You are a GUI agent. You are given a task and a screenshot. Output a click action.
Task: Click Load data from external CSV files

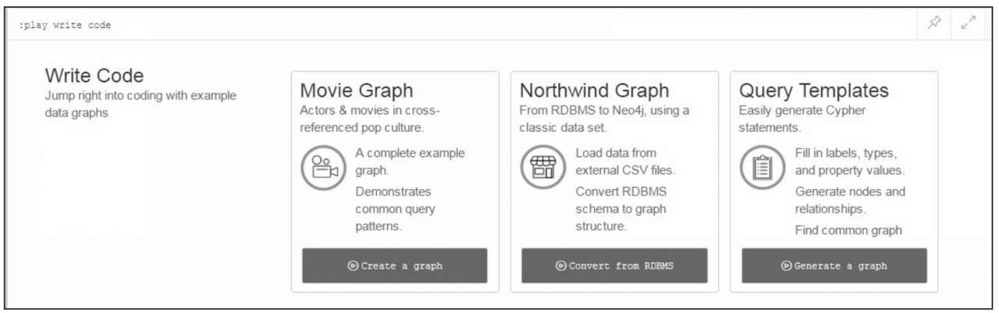[625, 161]
